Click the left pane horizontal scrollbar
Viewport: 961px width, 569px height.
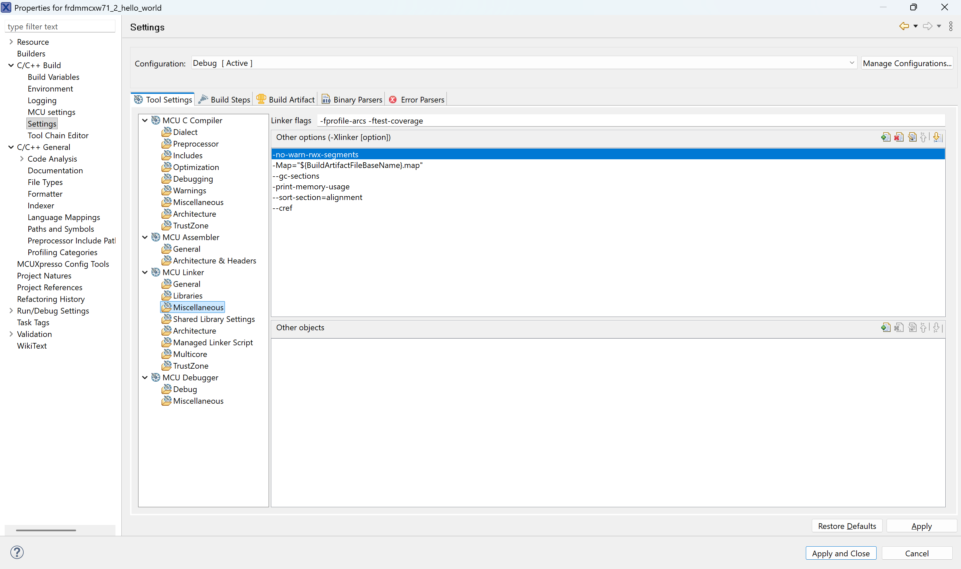coord(46,530)
